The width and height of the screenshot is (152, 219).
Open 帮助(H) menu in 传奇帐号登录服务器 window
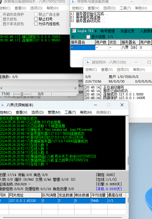pos(141,8)
